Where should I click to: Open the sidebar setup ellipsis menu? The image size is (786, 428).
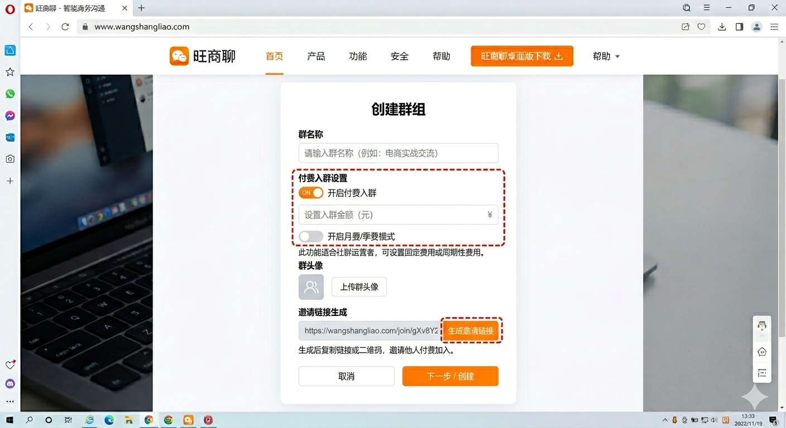click(9, 402)
